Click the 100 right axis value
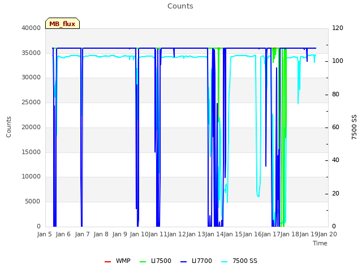 [338, 61]
